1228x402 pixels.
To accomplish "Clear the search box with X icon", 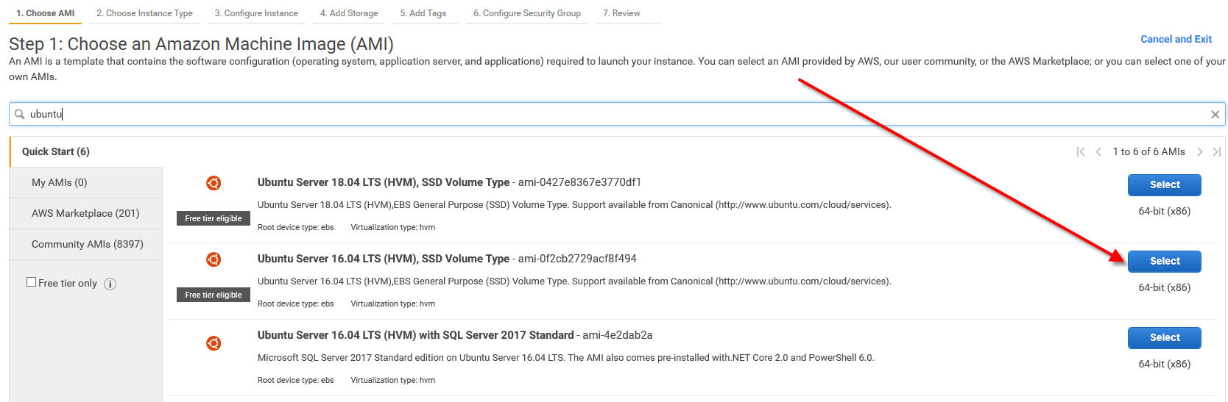I will [x=1215, y=115].
